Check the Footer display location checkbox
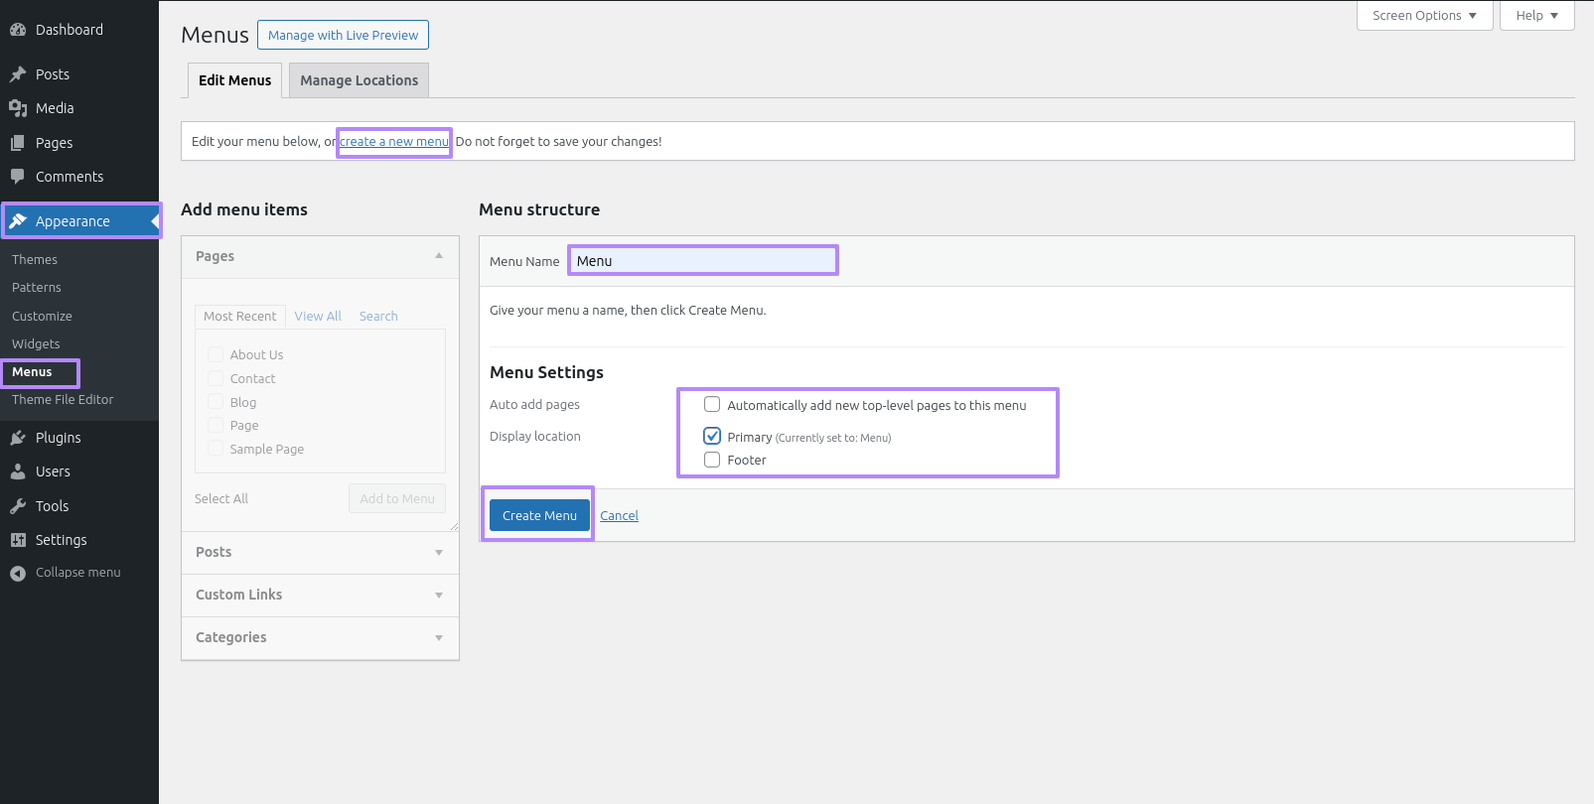This screenshot has height=804, width=1594. click(x=712, y=460)
